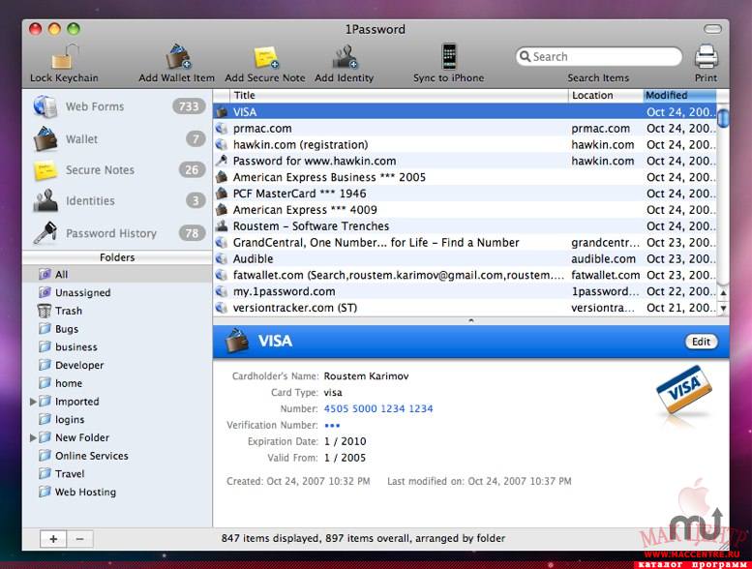This screenshot has width=752, height=569.
Task: Select the prmac.com entry
Action: click(465, 129)
